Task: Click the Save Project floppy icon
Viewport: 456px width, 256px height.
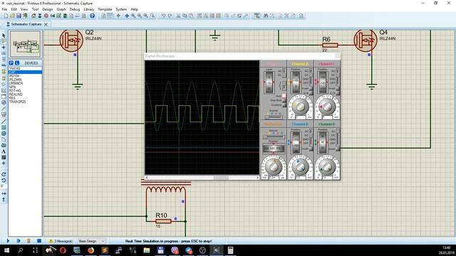Action: click(x=19, y=16)
